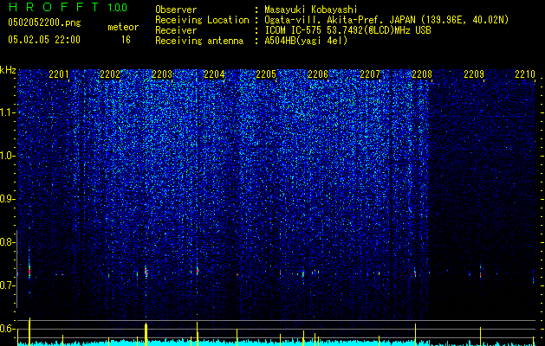Screen dimensions: 545x346
Task: Select observer name Masayuki Kobayashi
Action: click(311, 10)
